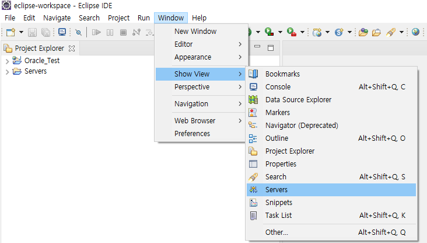Click the Suspend debug icon
Image resolution: width=427 pixels, height=243 pixels.
[110, 33]
